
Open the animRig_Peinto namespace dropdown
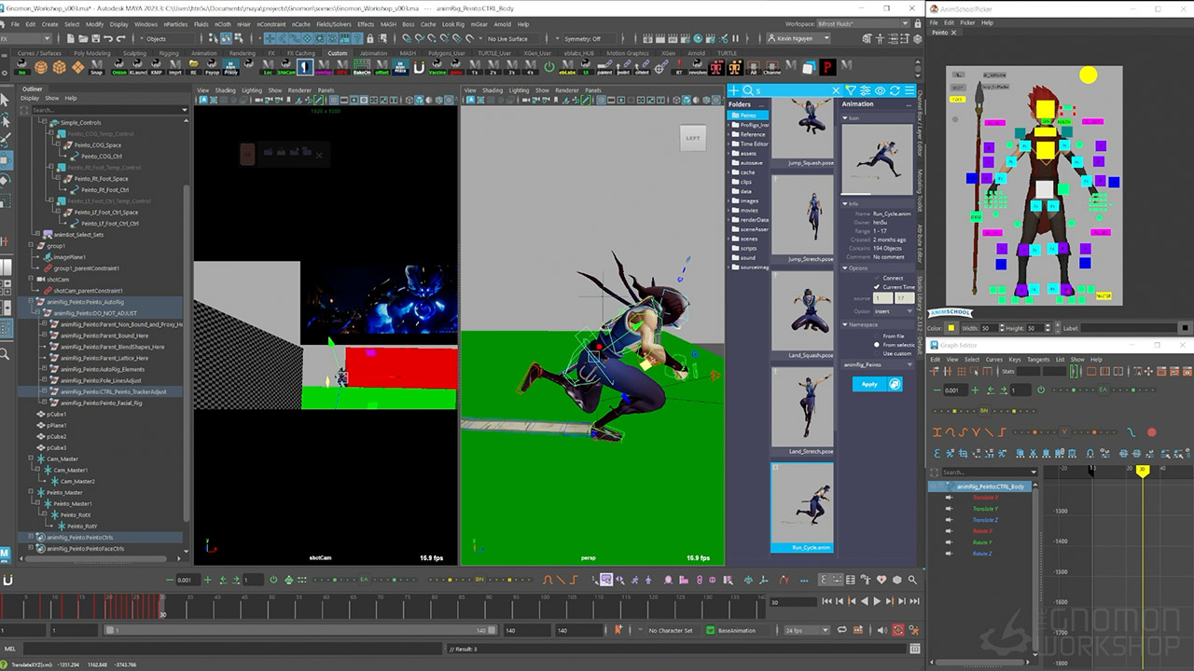pyautogui.click(x=877, y=364)
